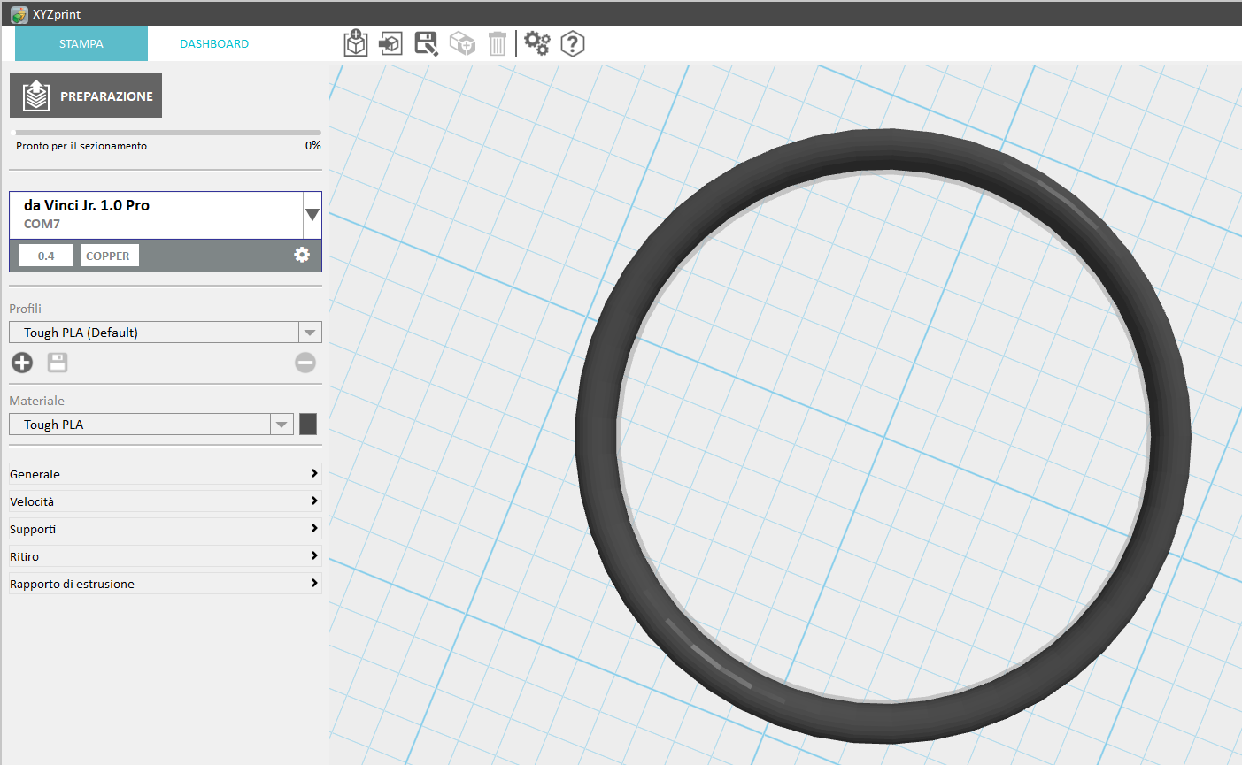This screenshot has height=765, width=1242.
Task: Open printer settings gear next to COPPER
Action: 302,255
